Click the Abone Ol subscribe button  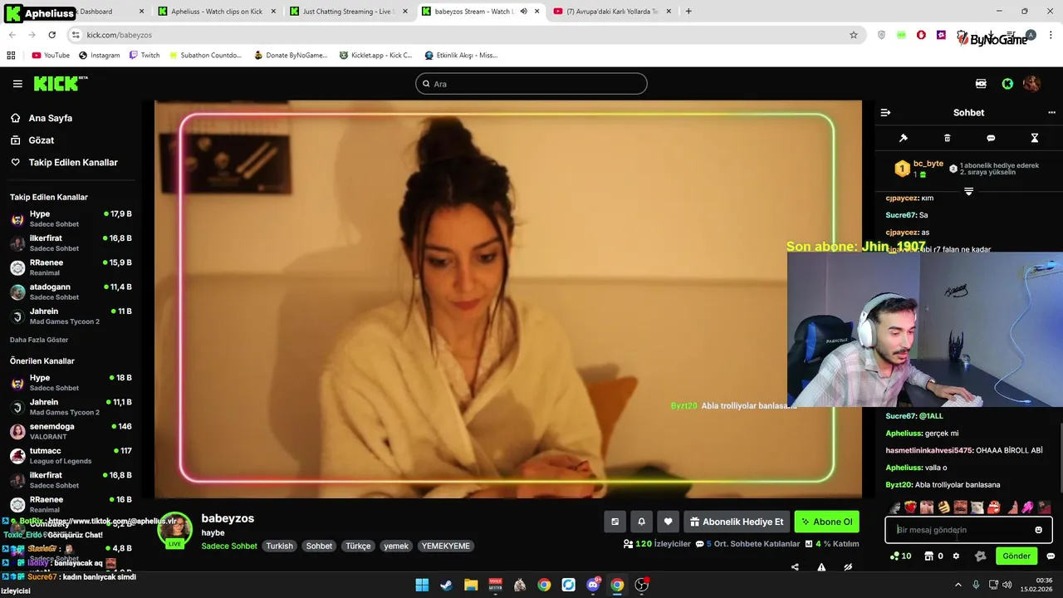[x=826, y=522]
